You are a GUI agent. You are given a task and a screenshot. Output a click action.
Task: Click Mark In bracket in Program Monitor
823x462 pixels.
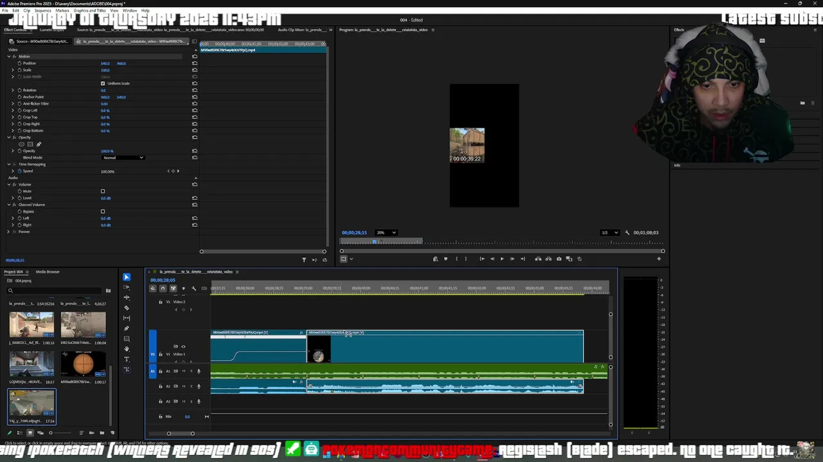(x=457, y=259)
